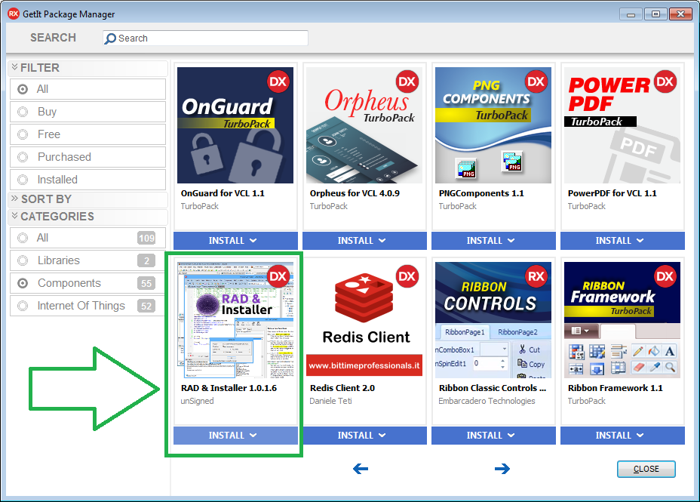
Task: Click the RAD & Installer thumbnail image
Action: point(235,320)
